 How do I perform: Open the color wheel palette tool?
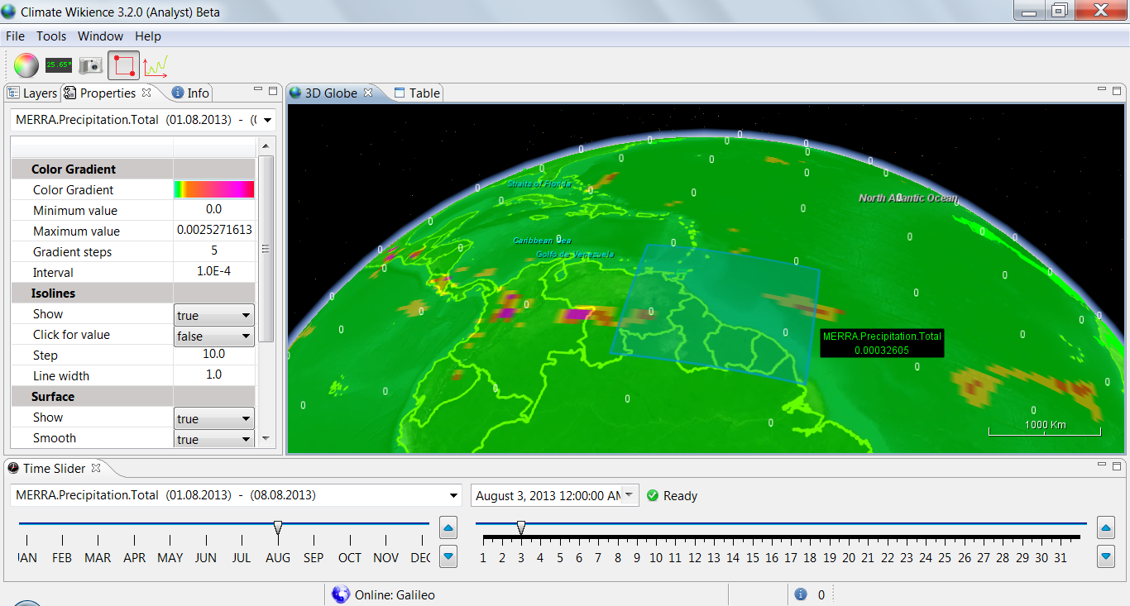(x=26, y=64)
